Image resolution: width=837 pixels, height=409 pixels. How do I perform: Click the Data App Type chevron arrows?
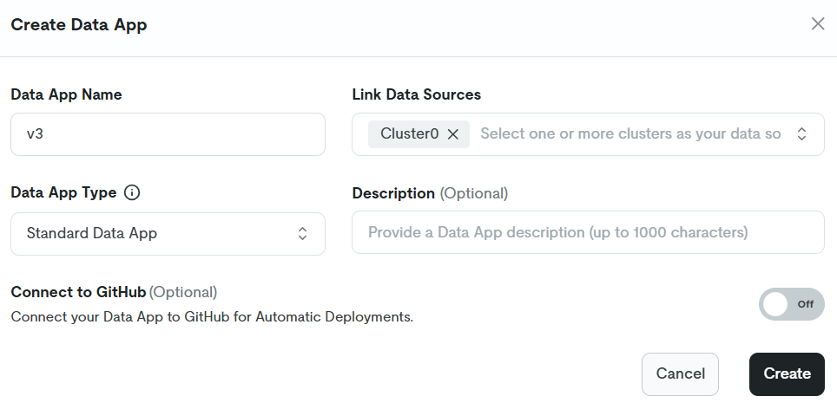[x=302, y=233]
